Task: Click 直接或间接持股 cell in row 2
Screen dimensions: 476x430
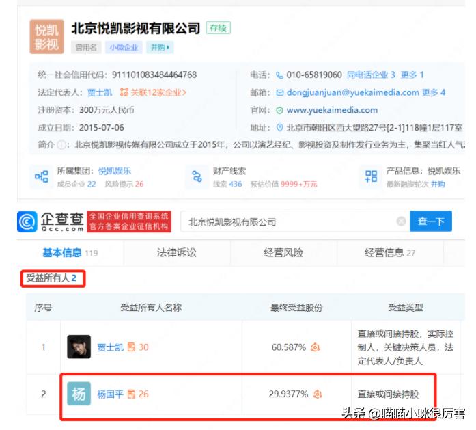Action: (x=389, y=394)
